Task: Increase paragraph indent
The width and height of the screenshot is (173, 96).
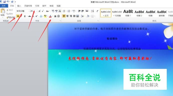Action: [x=82, y=11]
